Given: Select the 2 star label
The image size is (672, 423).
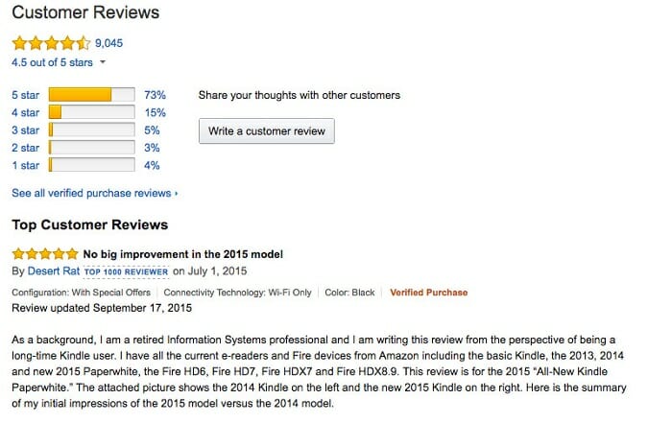Looking at the screenshot, I should [x=25, y=148].
